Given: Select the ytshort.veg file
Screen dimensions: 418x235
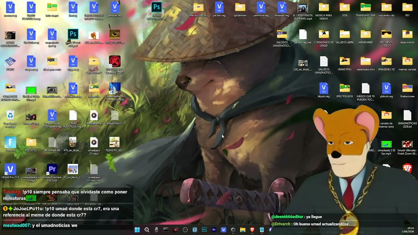Looking at the screenshot, I should click(x=386, y=90).
